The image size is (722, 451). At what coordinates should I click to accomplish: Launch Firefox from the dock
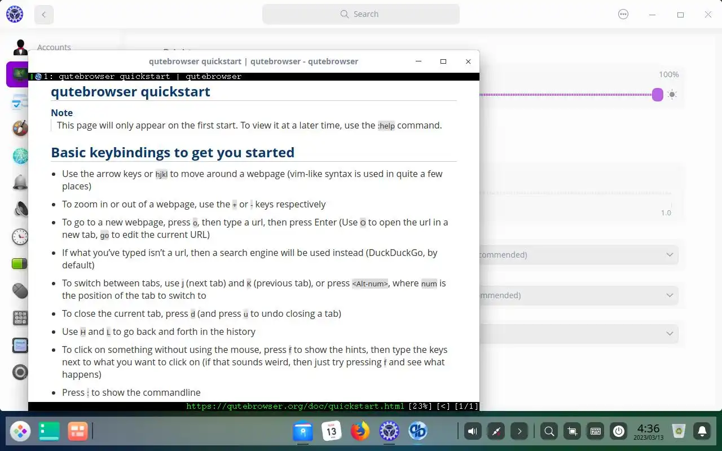tap(360, 432)
